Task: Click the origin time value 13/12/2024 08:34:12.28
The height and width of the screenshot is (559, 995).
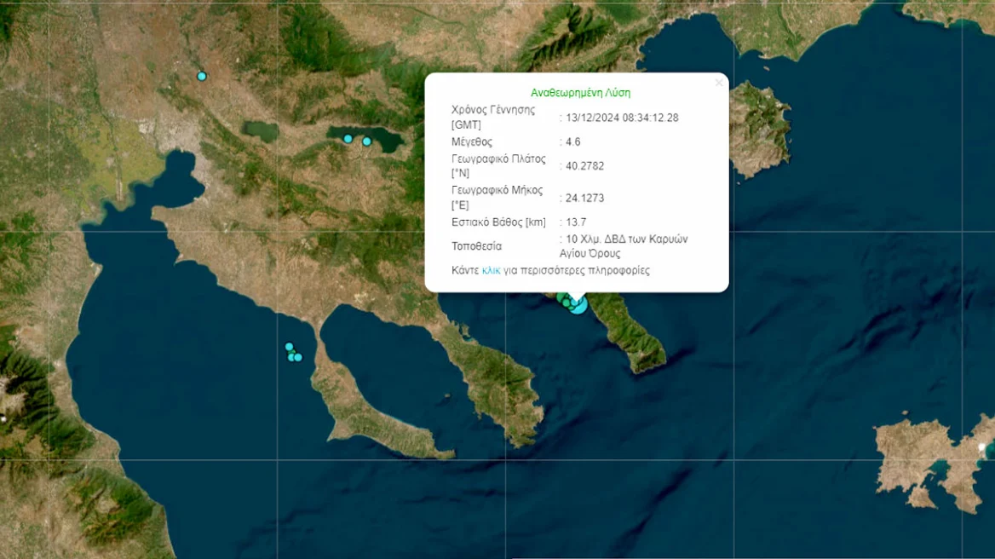Action: 622,118
